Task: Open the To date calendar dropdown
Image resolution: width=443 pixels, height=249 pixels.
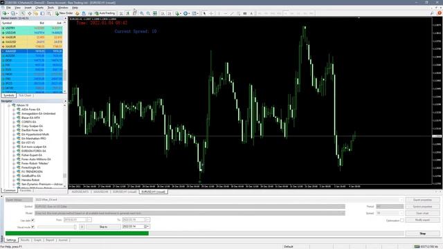Action: [147, 220]
